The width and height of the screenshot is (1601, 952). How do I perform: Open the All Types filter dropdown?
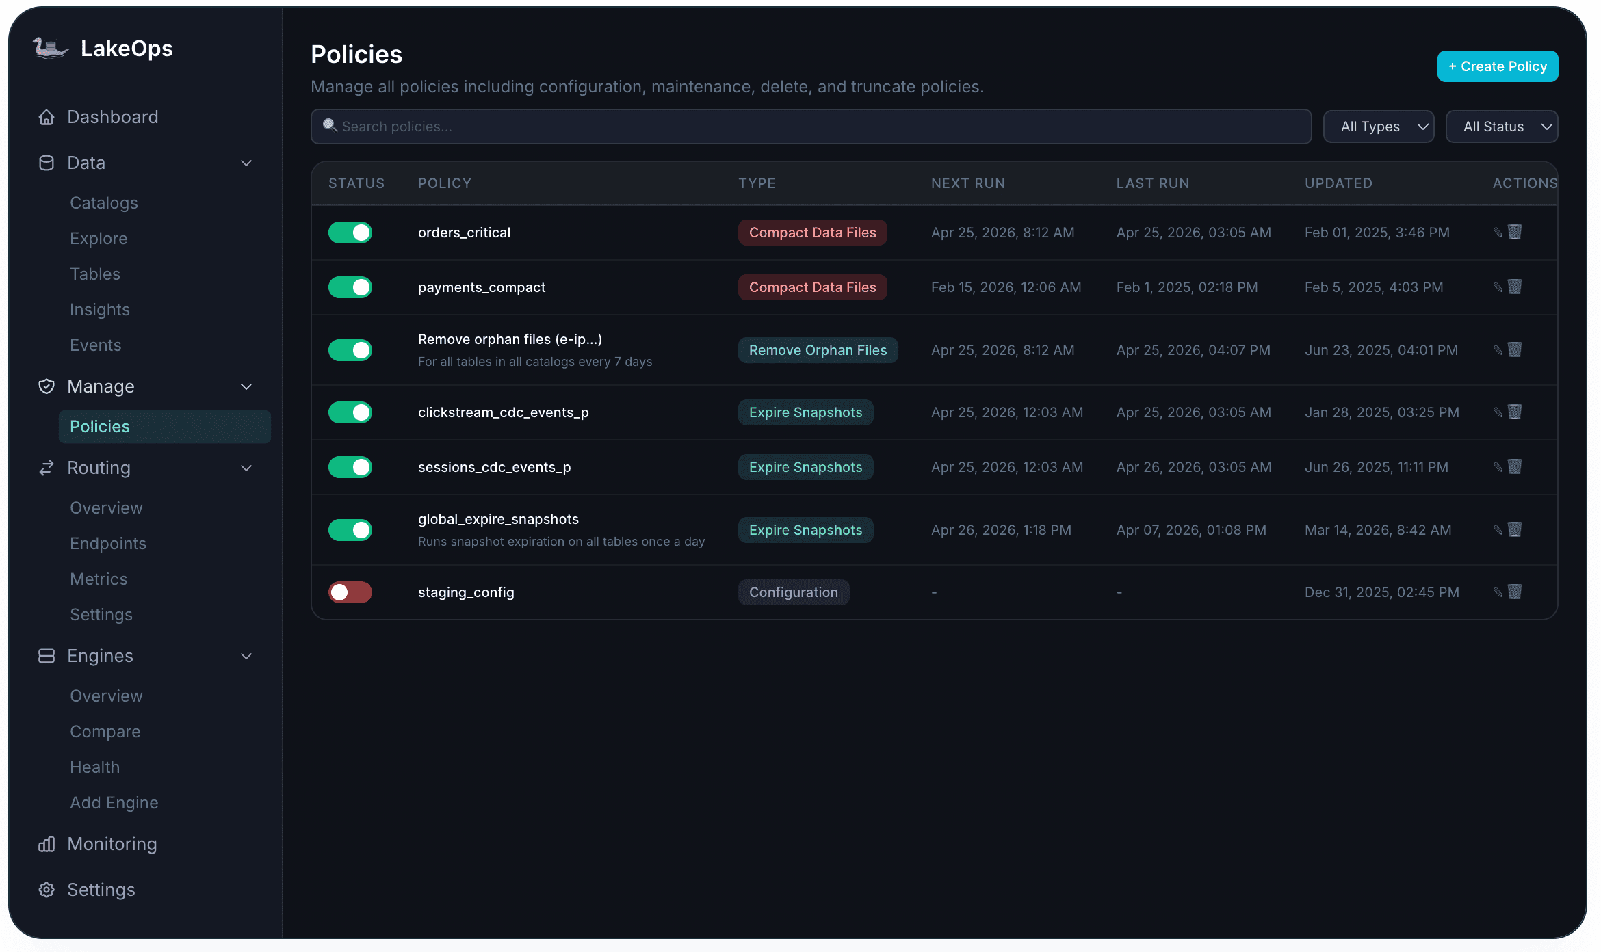point(1379,127)
